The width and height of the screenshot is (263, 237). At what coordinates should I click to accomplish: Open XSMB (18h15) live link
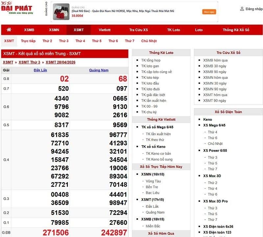[153, 219]
